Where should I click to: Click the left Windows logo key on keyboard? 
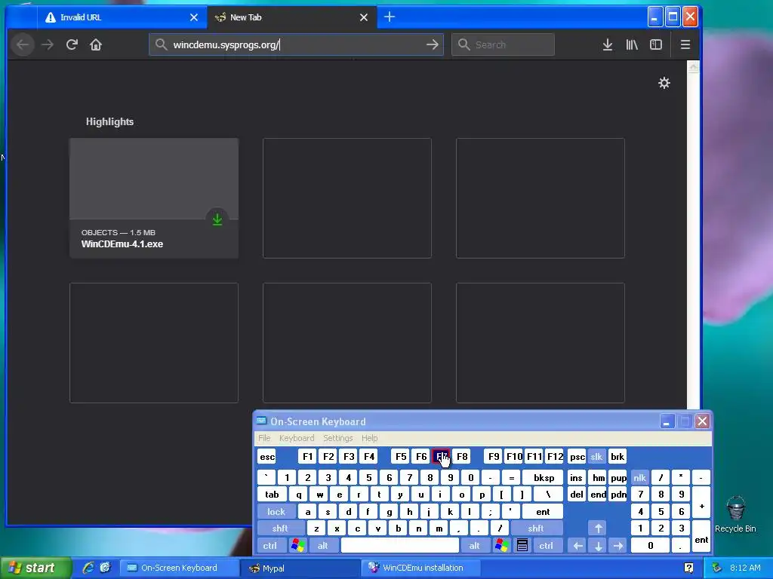(297, 546)
